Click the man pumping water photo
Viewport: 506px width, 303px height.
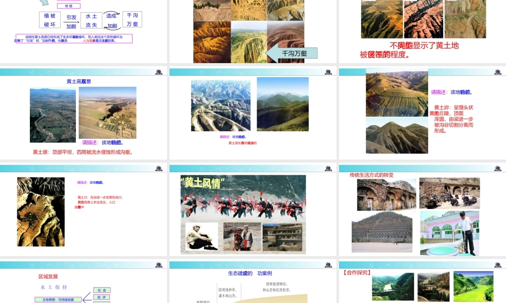click(449, 233)
